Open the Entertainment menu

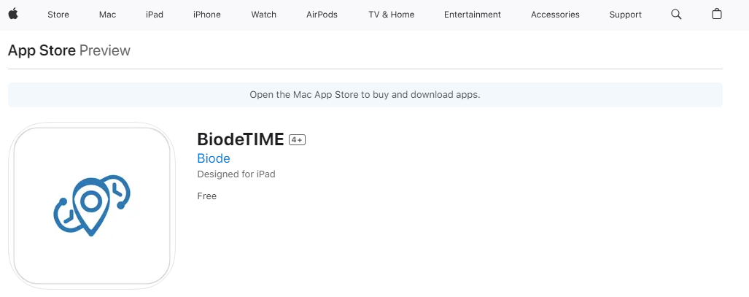tap(473, 15)
